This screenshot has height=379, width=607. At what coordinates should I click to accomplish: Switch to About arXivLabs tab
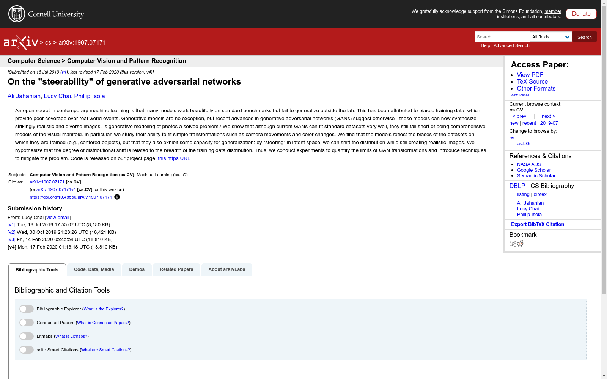pyautogui.click(x=227, y=269)
